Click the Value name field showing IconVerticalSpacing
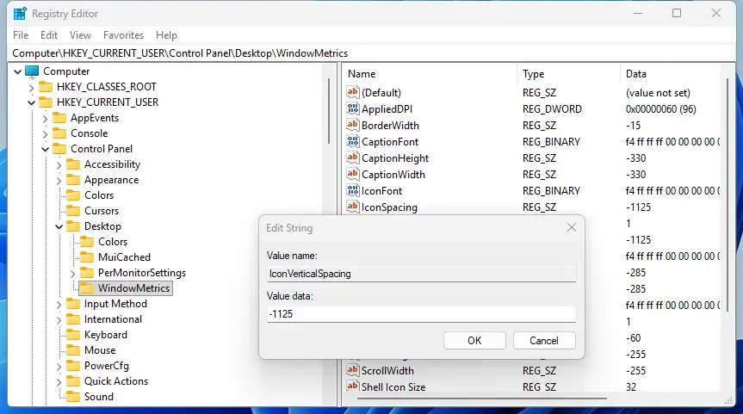 point(421,274)
